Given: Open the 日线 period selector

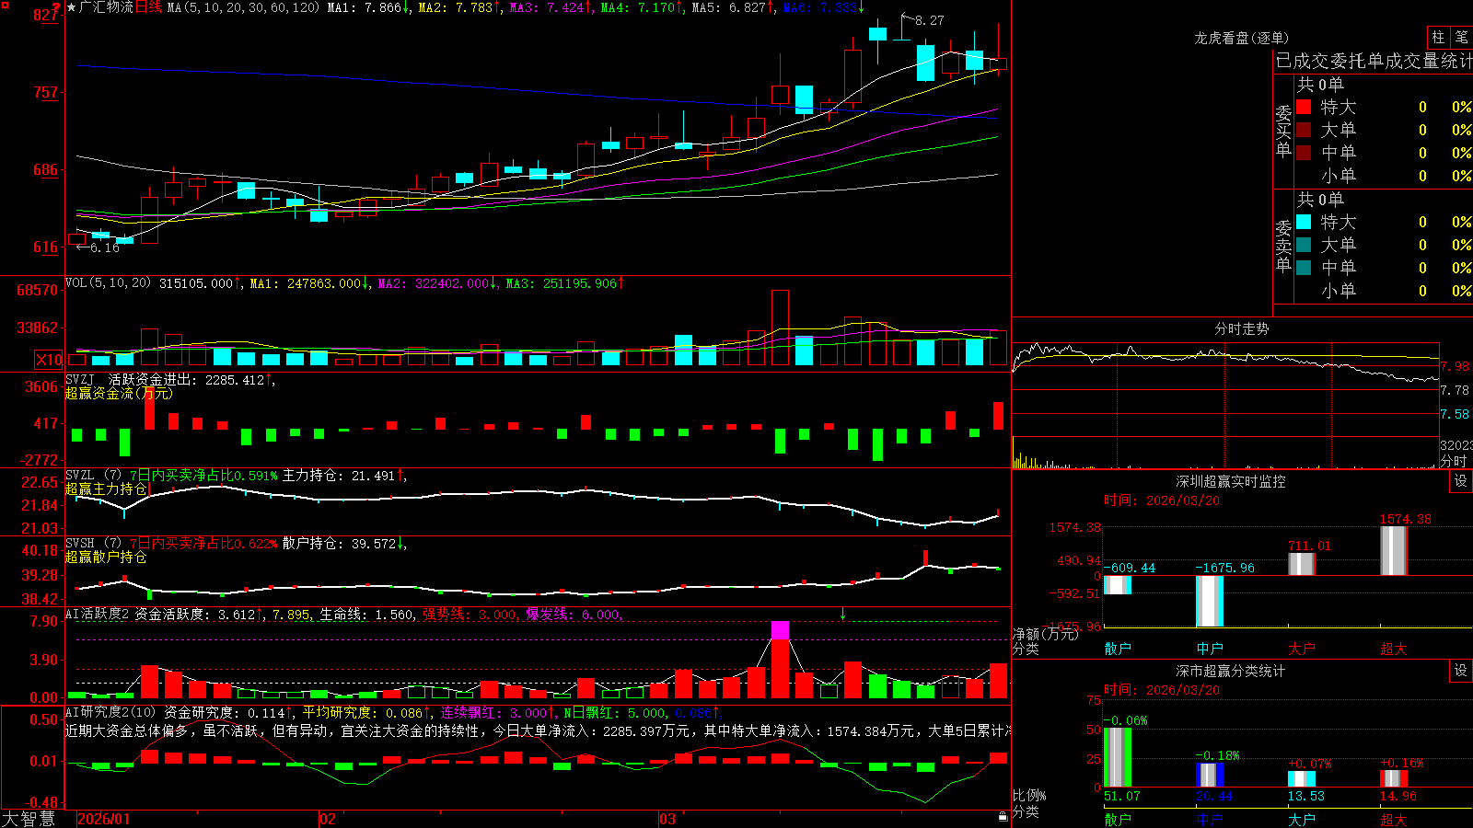Looking at the screenshot, I should point(148,7).
